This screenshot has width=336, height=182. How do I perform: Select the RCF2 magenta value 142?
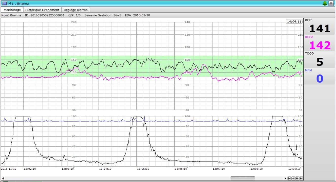(320, 45)
